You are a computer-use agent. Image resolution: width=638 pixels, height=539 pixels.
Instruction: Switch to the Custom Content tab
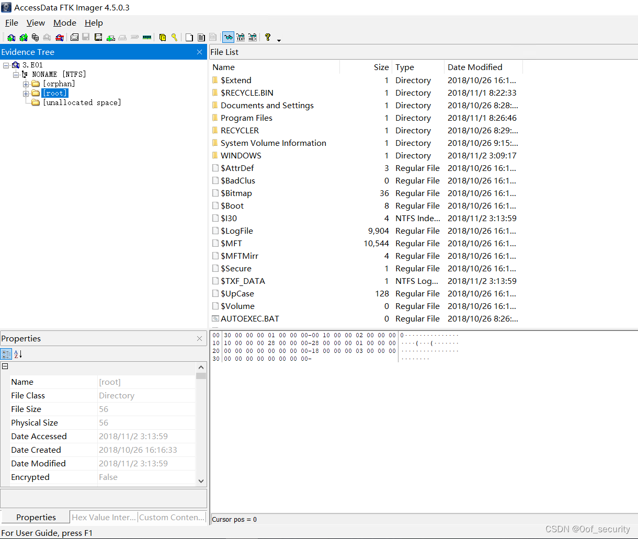tap(172, 517)
